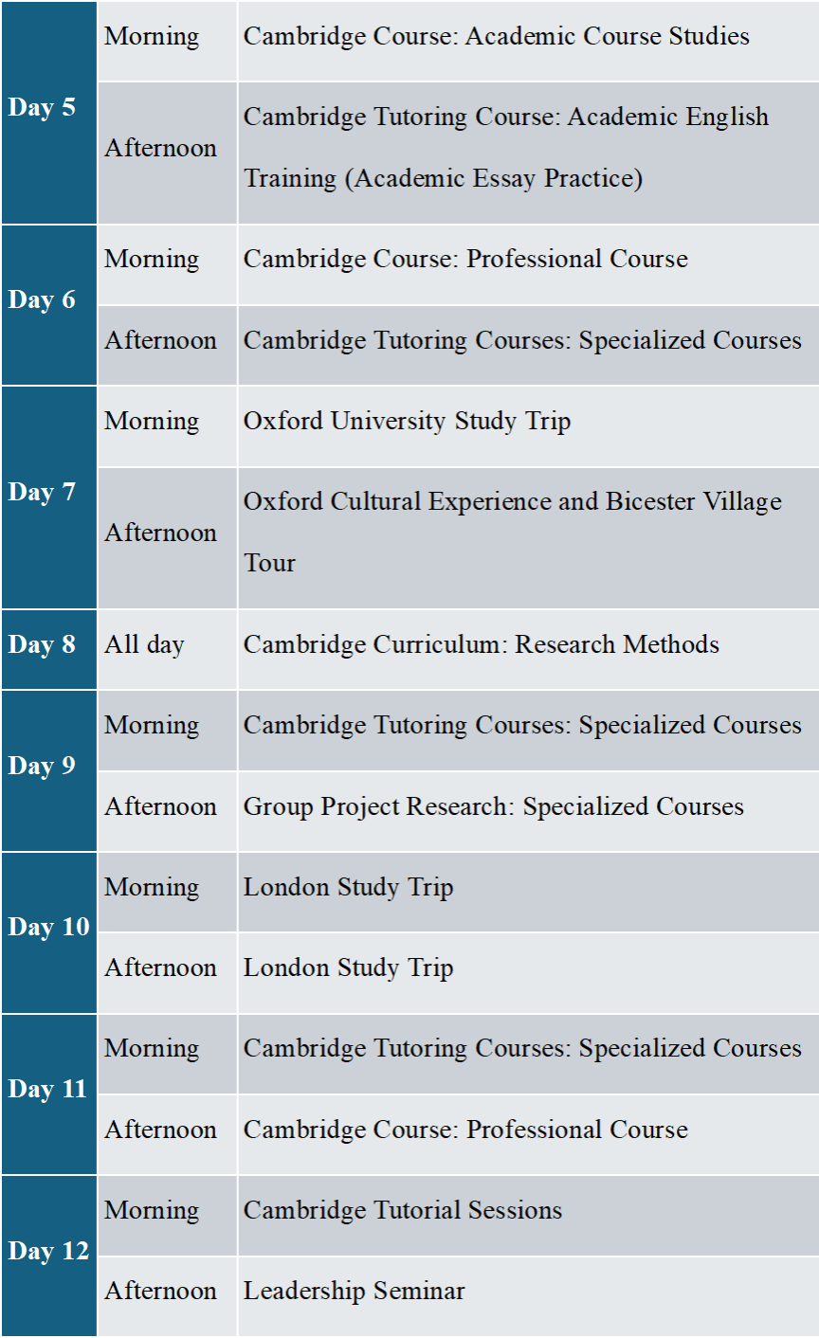Click the Day 11 row label
The image size is (819, 1338).
tap(47, 1090)
